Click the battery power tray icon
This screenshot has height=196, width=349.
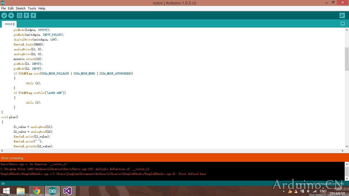point(302,191)
